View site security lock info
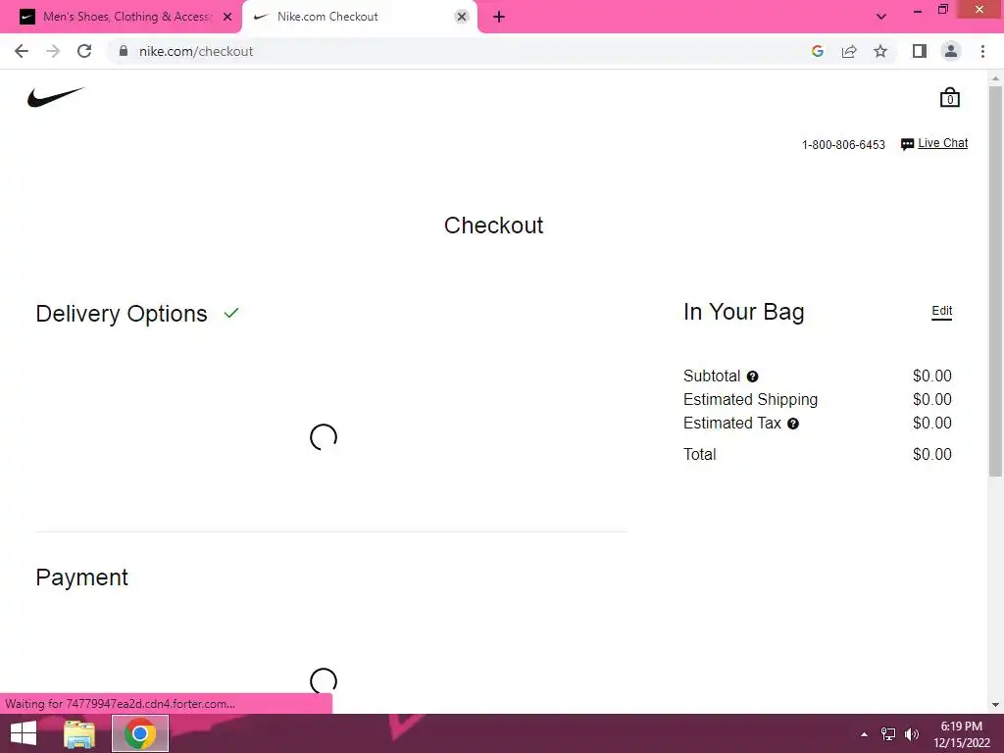1004x753 pixels. point(124,51)
